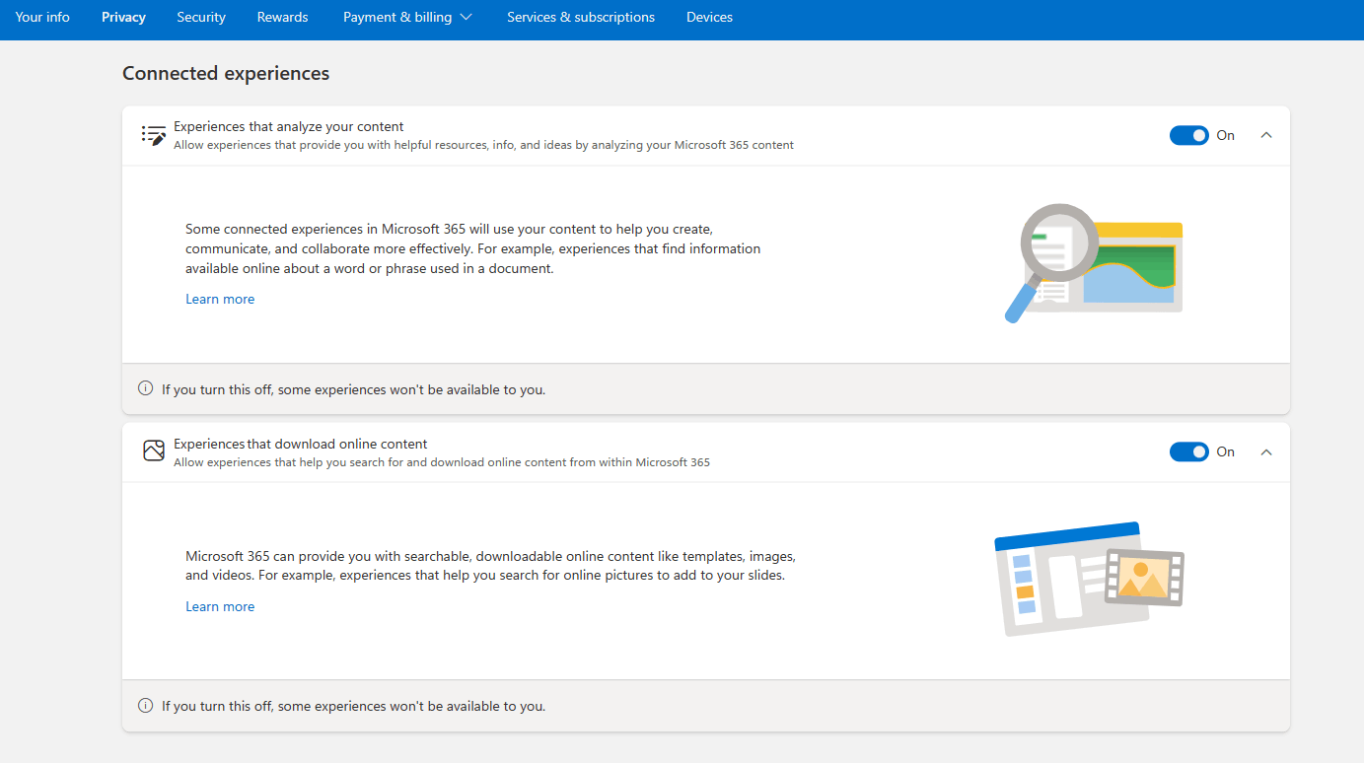
Task: Turn off Experiences that analyze your content
Action: [x=1189, y=135]
